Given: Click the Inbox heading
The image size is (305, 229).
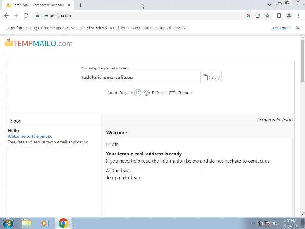Looking at the screenshot, I should [15, 121].
